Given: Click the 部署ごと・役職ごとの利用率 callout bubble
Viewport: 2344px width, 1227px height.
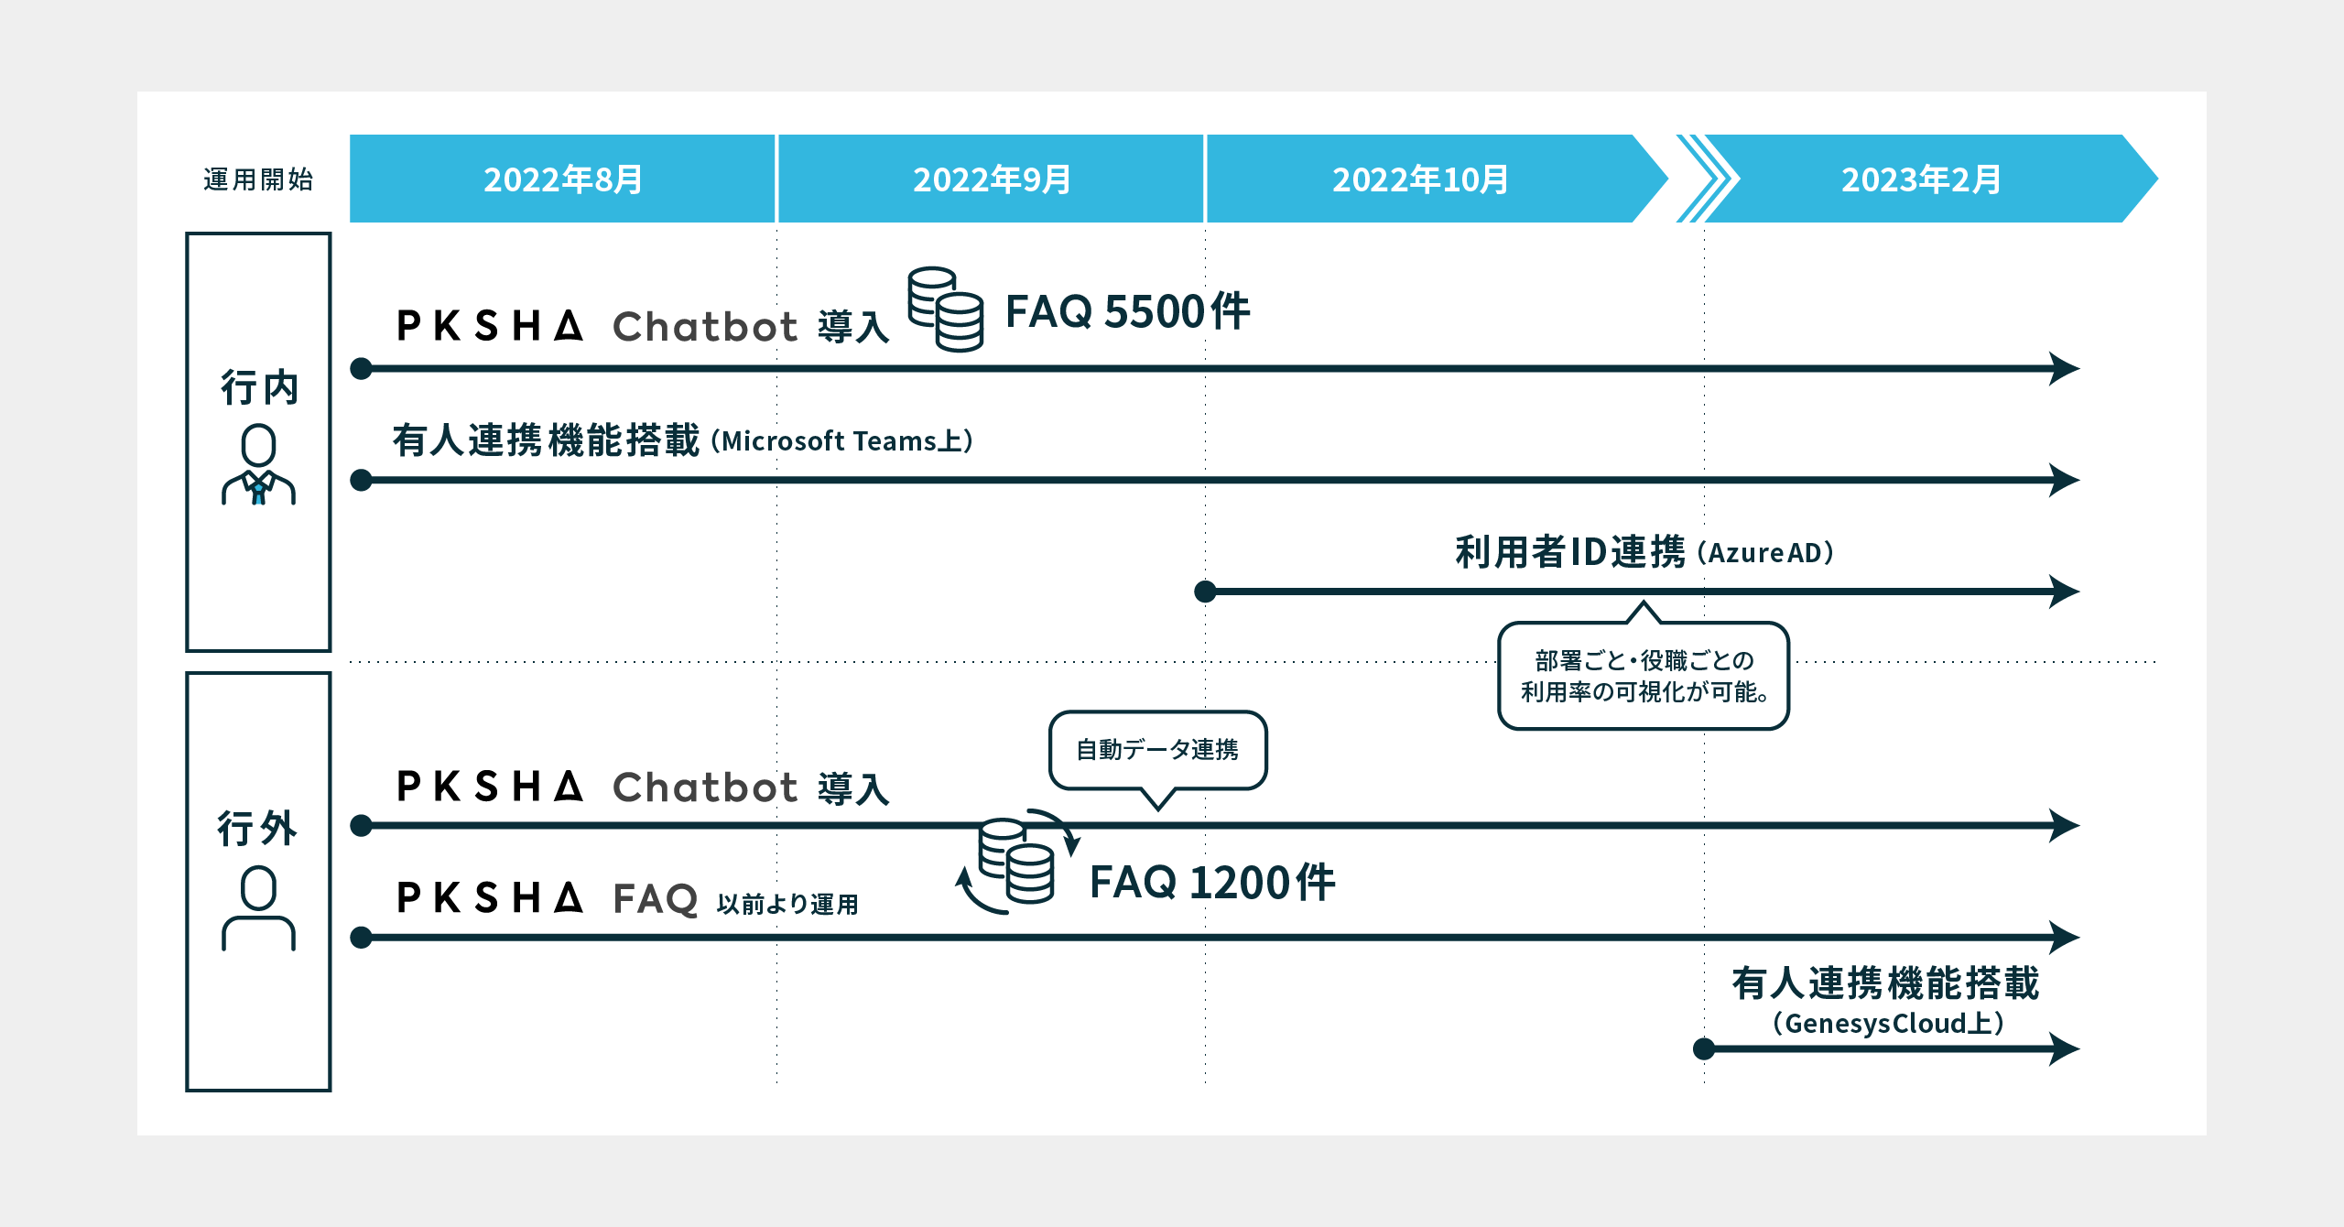Looking at the screenshot, I should (x=1644, y=676).
